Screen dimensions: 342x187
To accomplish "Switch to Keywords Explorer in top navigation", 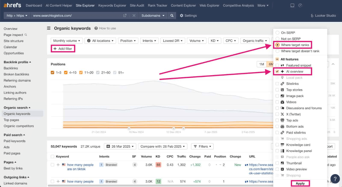I will [112, 6].
